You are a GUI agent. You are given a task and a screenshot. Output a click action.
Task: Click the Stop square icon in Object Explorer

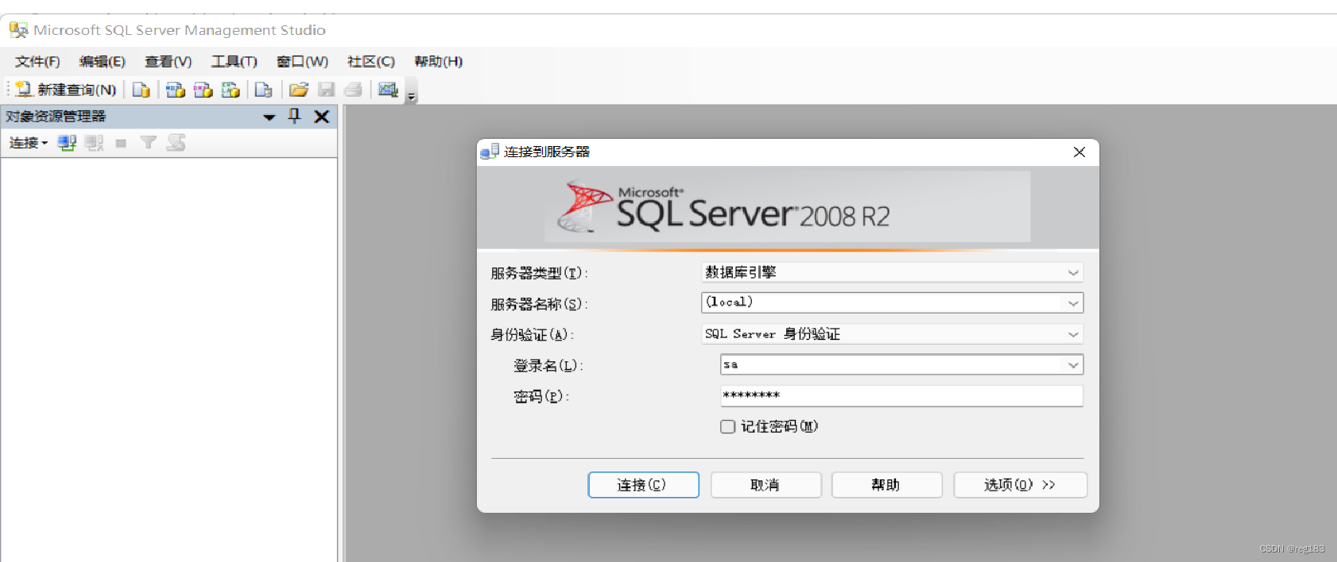(x=121, y=144)
